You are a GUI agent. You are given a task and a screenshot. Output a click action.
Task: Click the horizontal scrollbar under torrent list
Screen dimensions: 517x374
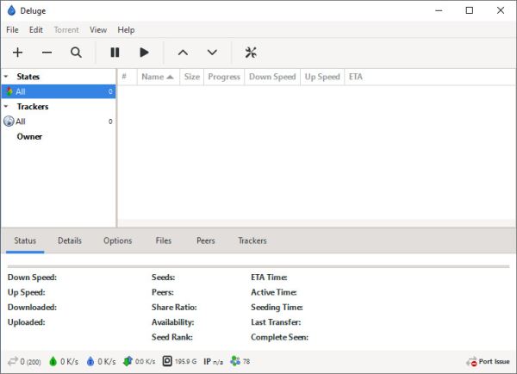[316, 223]
